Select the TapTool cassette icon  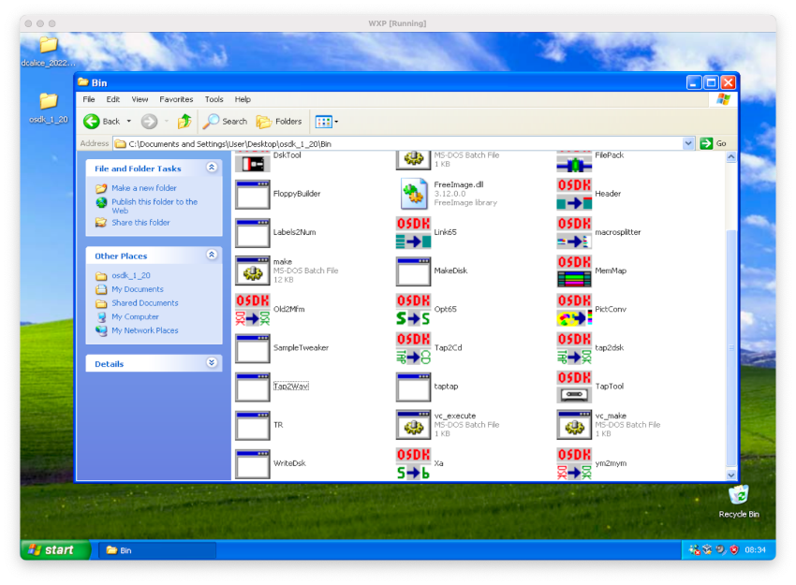pos(574,387)
